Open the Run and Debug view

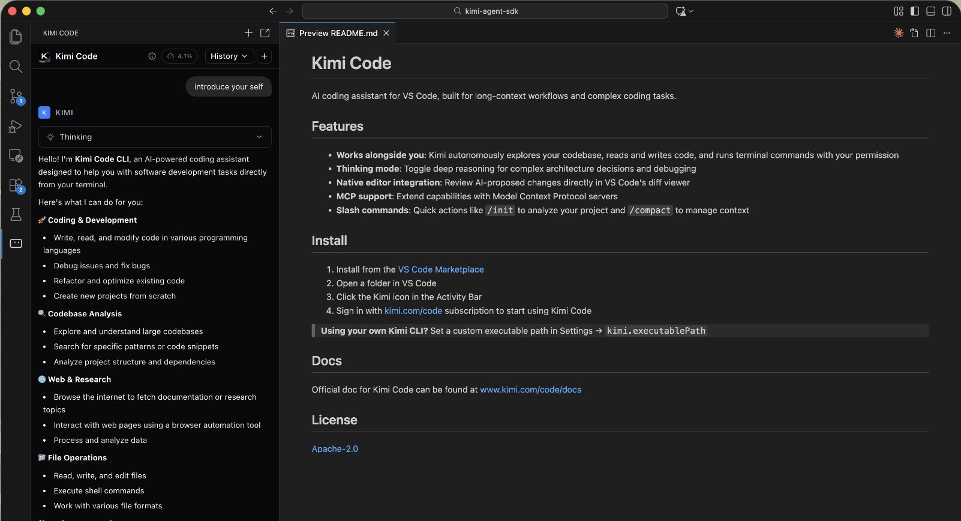click(x=16, y=126)
